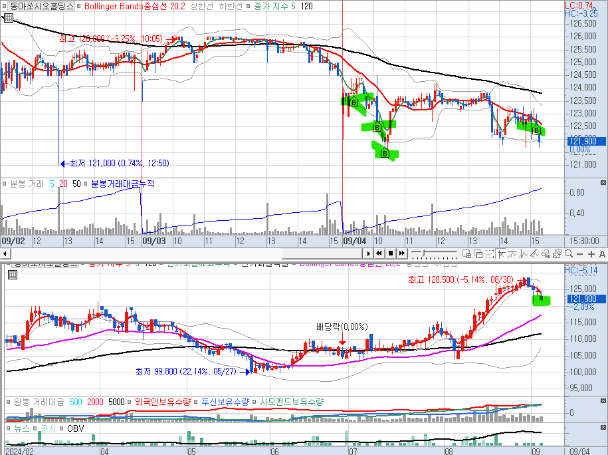Image resolution: width=608 pixels, height=455 pixels.
Task: Click the 외국인보유수량 legend label
Action: (x=163, y=402)
